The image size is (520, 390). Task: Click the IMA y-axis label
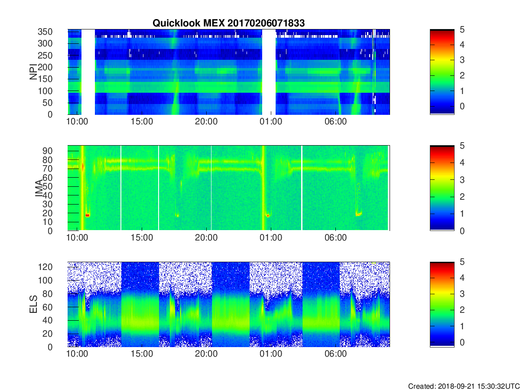[x=38, y=188]
